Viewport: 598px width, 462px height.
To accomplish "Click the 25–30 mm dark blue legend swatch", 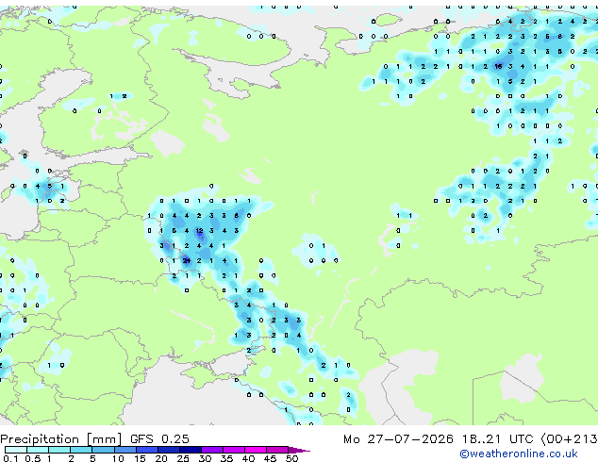I will [x=190, y=450].
